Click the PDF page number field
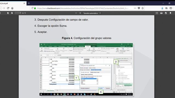 [x=18, y=13]
